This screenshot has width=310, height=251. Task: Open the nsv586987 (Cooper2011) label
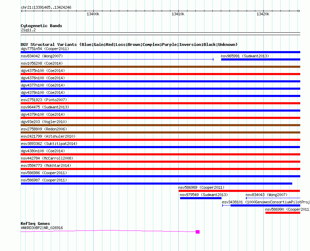tap(44, 180)
